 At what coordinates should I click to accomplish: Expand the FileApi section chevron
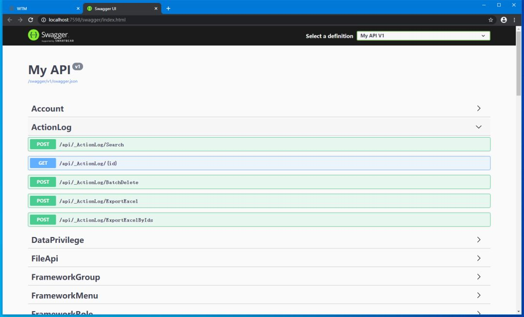tap(478, 258)
